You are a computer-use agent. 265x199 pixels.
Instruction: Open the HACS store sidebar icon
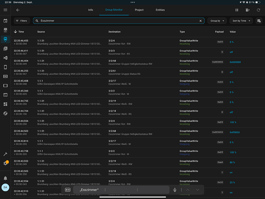pyautogui.click(x=6, y=30)
